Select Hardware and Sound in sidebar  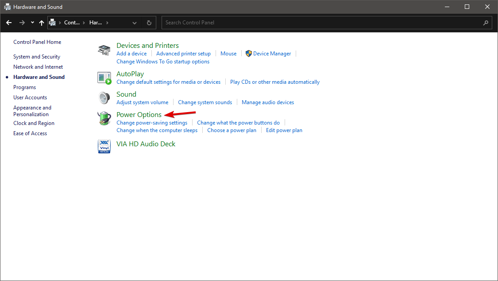click(x=39, y=77)
